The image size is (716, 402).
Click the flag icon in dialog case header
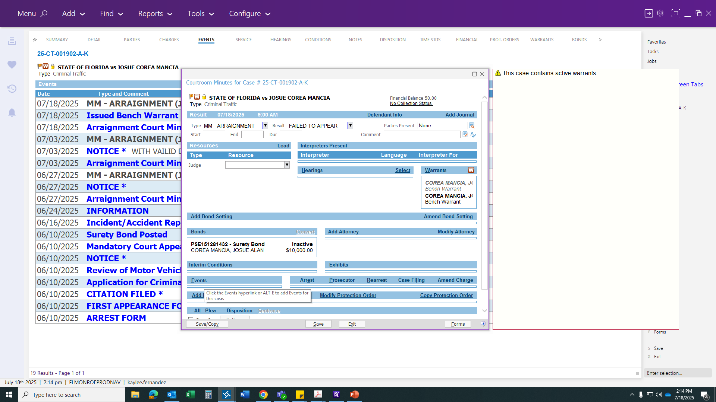[191, 97]
